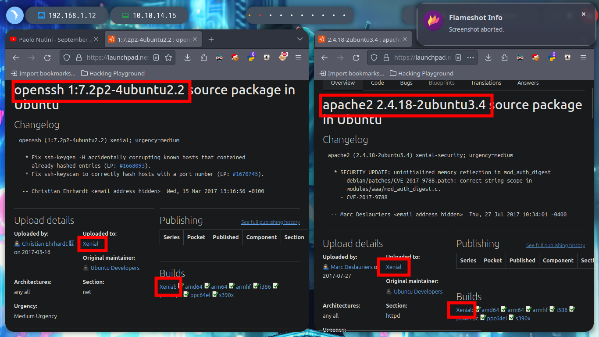
Task: Open the Overview tab on apache2 page
Action: click(343, 83)
